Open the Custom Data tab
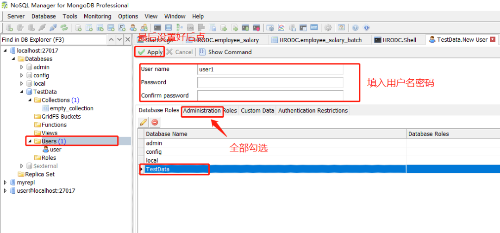500x233 pixels. coord(257,110)
